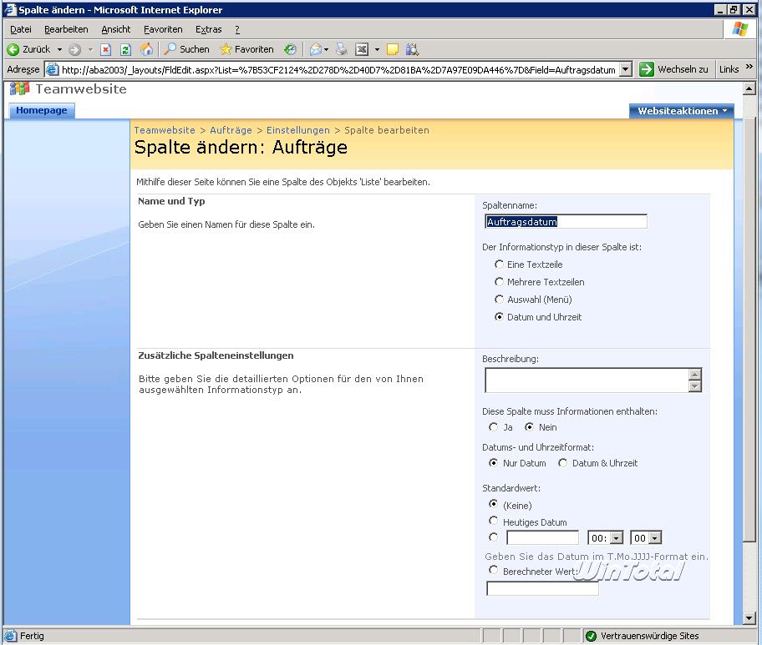Viewport: 762px width, 645px height.
Task: Click the history/media toolbar icon
Action: [x=290, y=49]
